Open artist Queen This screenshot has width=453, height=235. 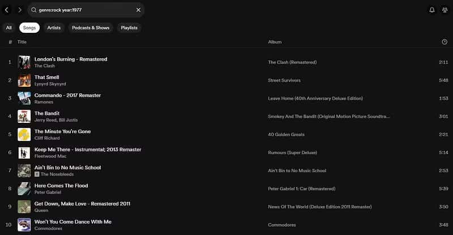[x=41, y=211]
